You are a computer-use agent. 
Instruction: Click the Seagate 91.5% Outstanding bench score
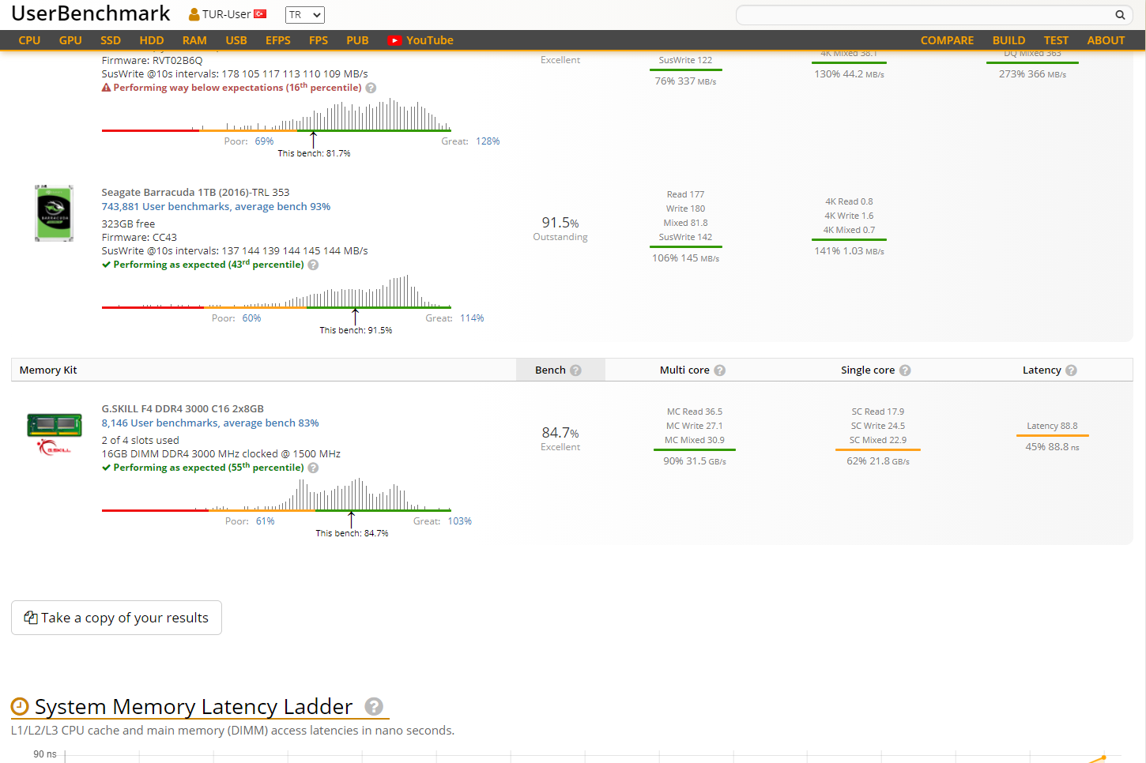click(x=560, y=228)
